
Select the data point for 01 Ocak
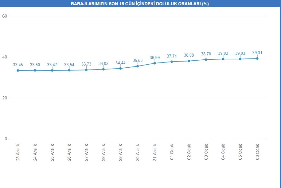tap(172, 62)
